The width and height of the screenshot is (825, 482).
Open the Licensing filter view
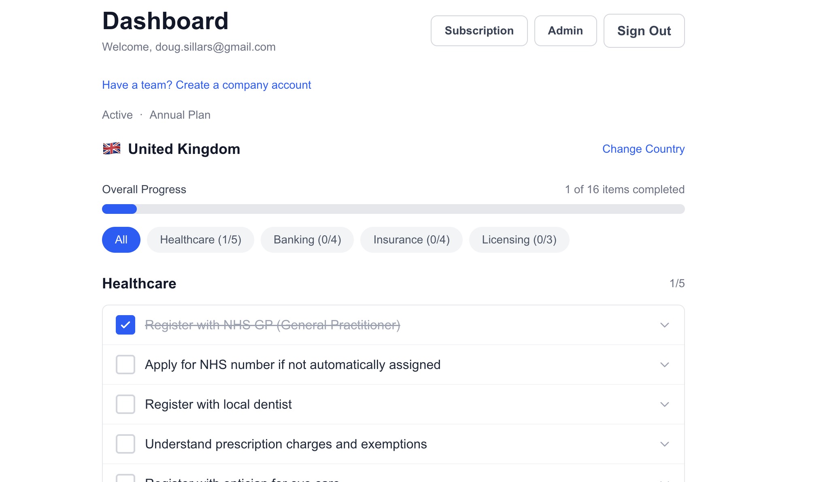(519, 239)
